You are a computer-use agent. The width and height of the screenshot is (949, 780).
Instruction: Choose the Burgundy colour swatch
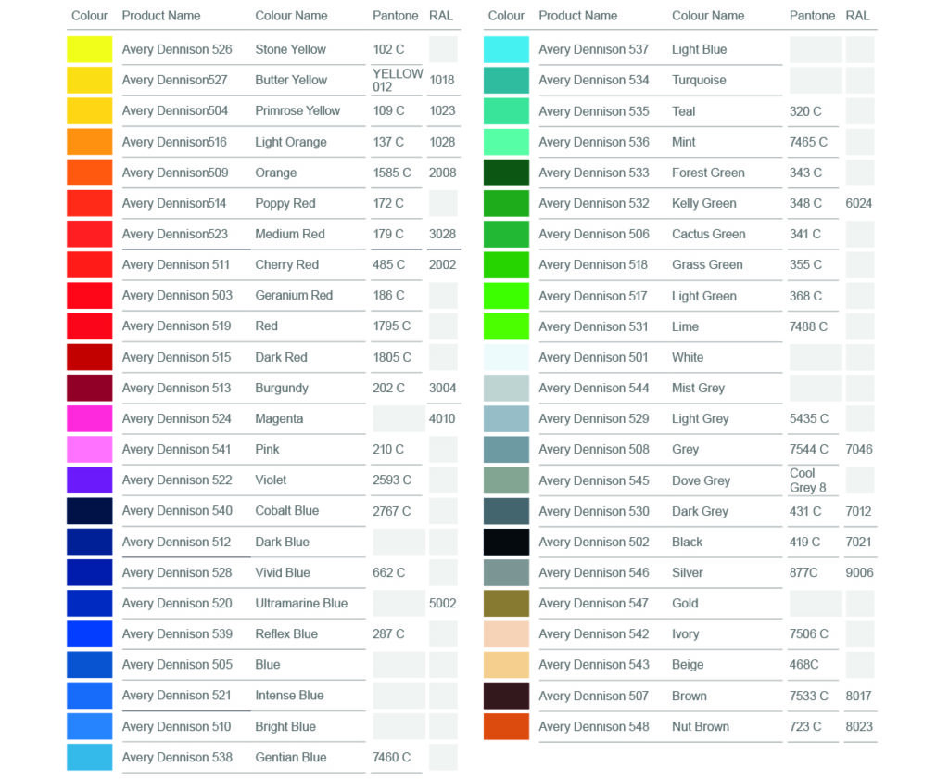click(89, 388)
